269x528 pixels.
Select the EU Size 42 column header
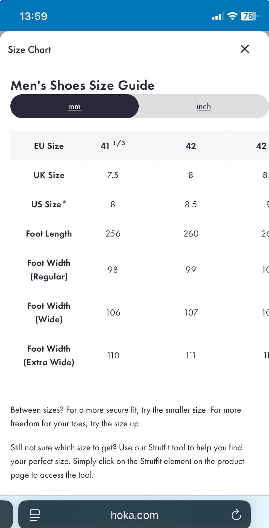191,146
